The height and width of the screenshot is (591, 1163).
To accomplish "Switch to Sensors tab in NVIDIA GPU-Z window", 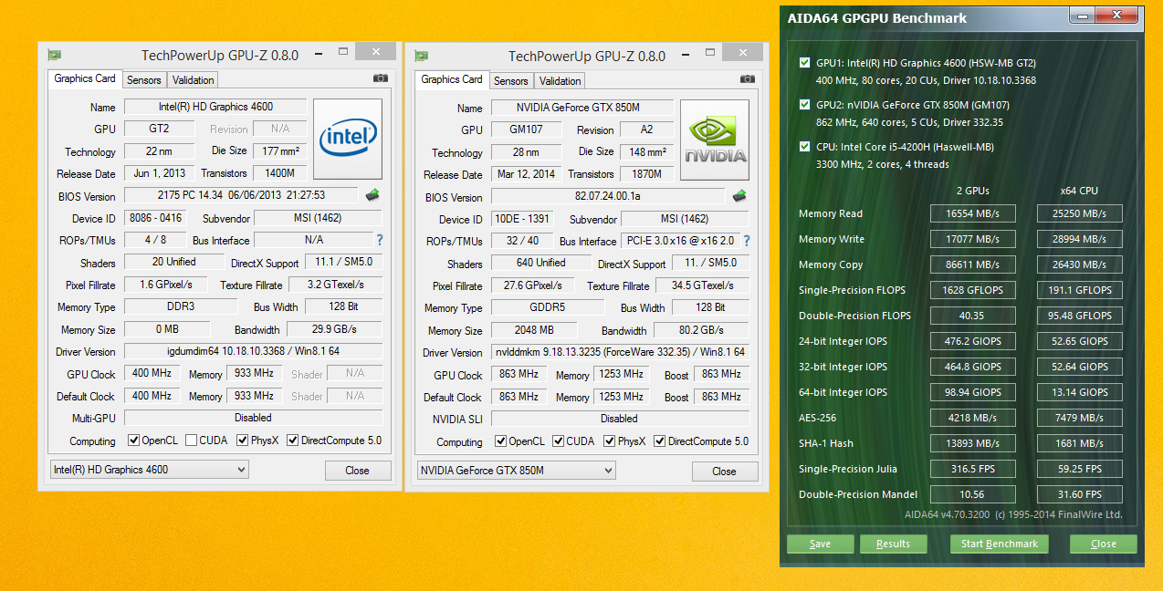I will point(511,81).
